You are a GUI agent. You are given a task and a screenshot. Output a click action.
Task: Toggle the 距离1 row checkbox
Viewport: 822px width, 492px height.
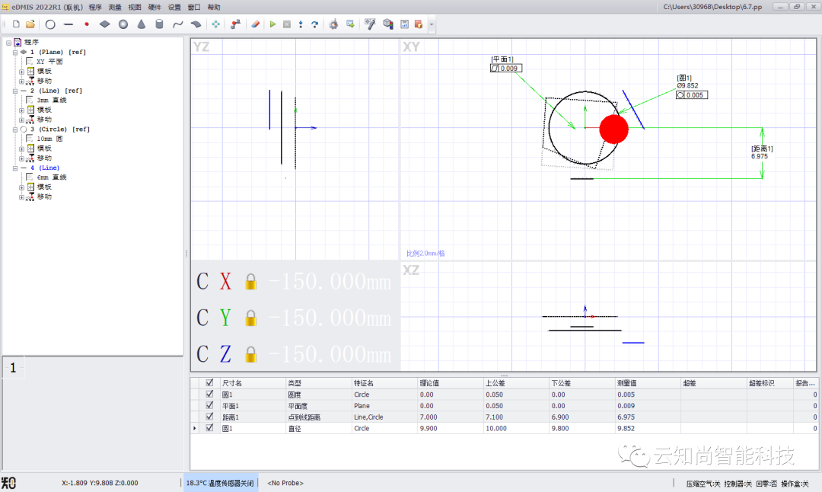(x=210, y=417)
